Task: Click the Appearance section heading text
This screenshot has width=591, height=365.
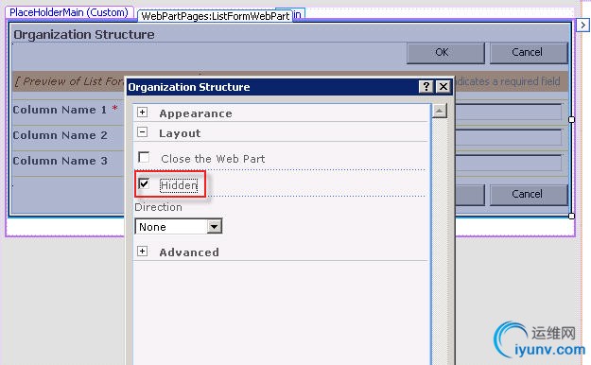Action: [x=196, y=113]
